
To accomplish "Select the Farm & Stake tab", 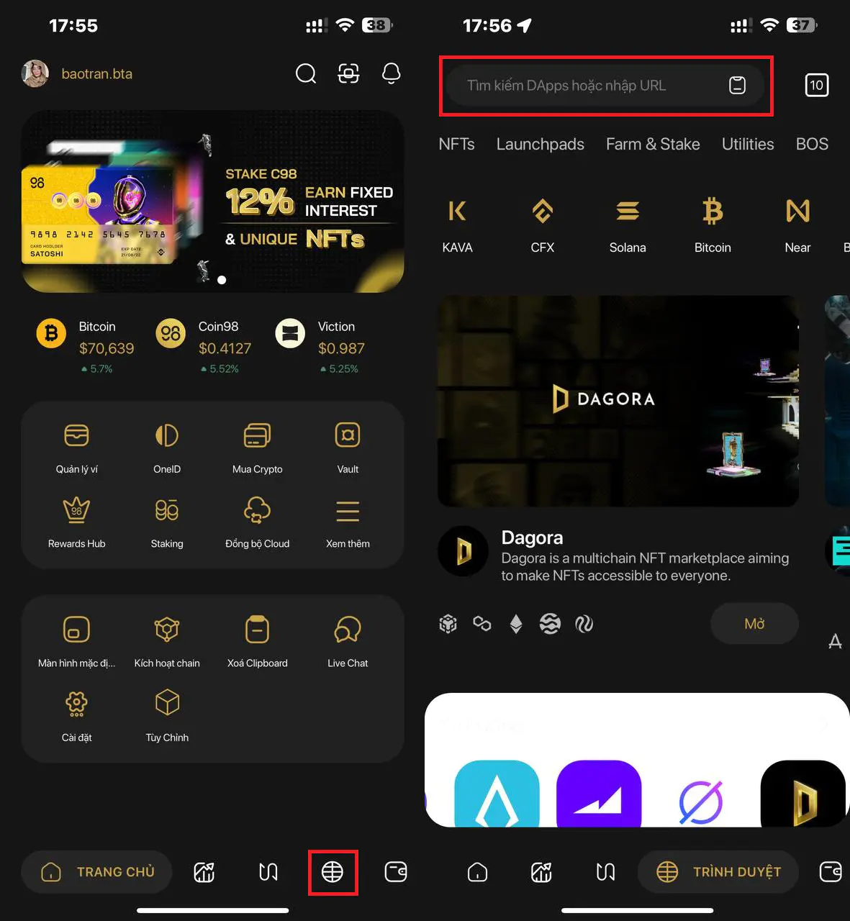I will pyautogui.click(x=653, y=145).
